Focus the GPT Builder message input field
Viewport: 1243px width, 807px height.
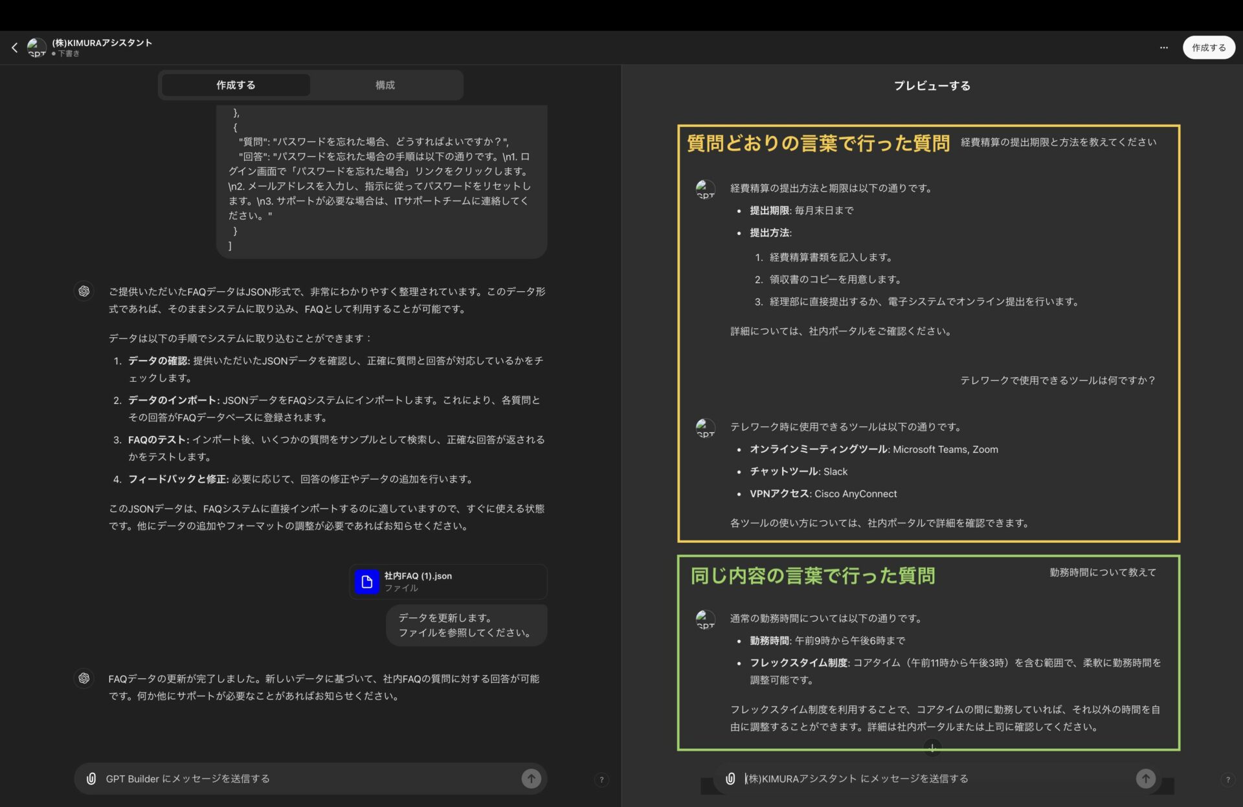coord(311,778)
